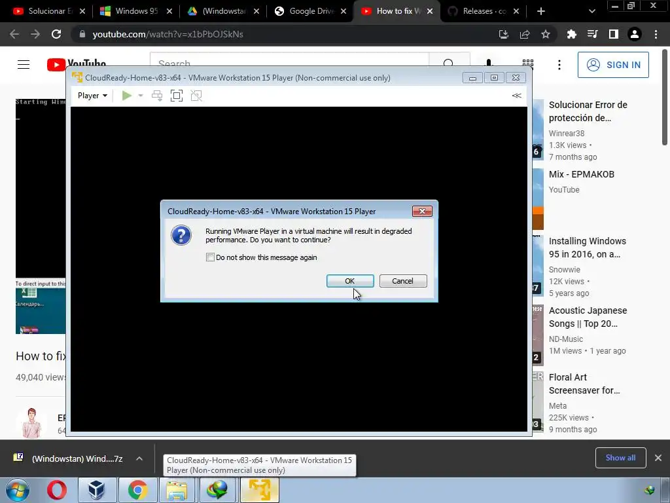Expand download item options chevron
Screen dimensions: 670x503
[x=139, y=458]
